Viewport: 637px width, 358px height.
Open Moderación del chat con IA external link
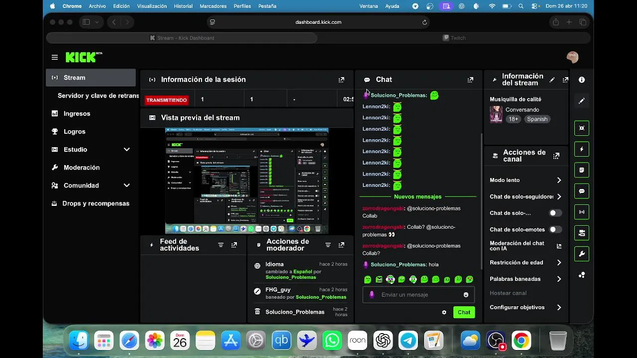(559, 246)
